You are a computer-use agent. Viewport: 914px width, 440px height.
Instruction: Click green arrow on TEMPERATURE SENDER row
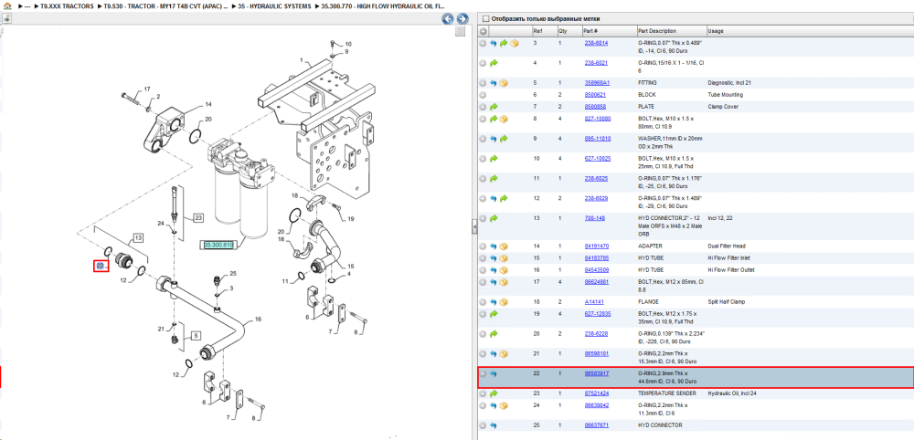[494, 393]
